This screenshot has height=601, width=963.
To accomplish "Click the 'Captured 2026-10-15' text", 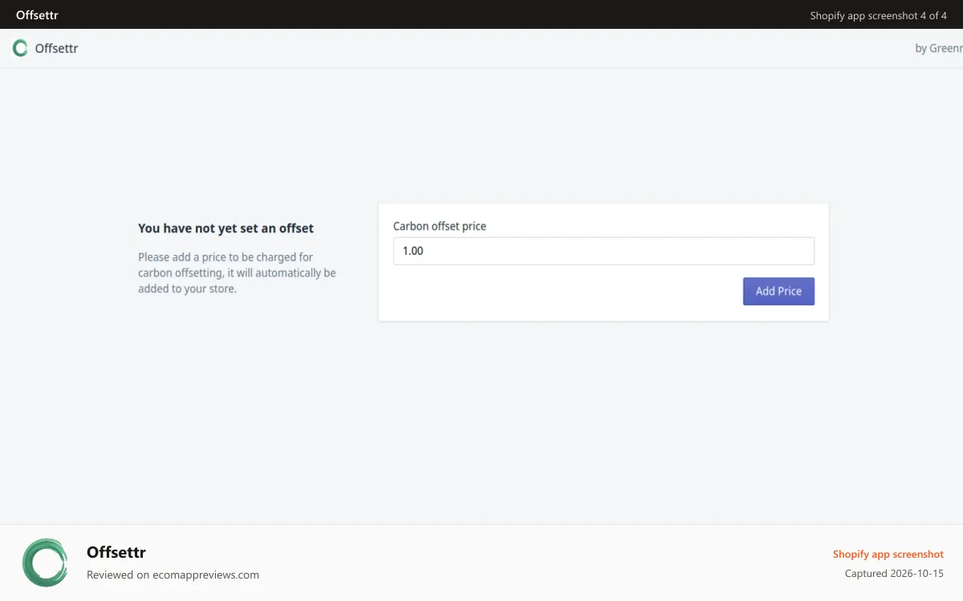I will pos(894,574).
